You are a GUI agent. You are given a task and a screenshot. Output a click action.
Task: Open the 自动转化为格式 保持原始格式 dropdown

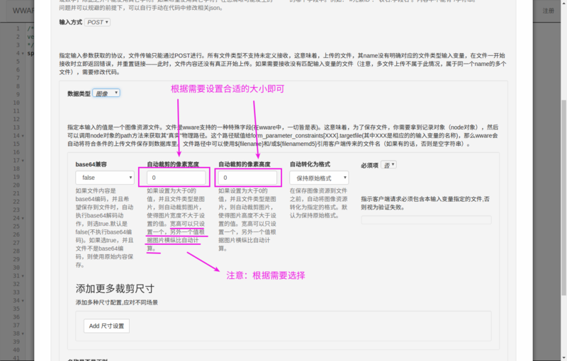[319, 178]
